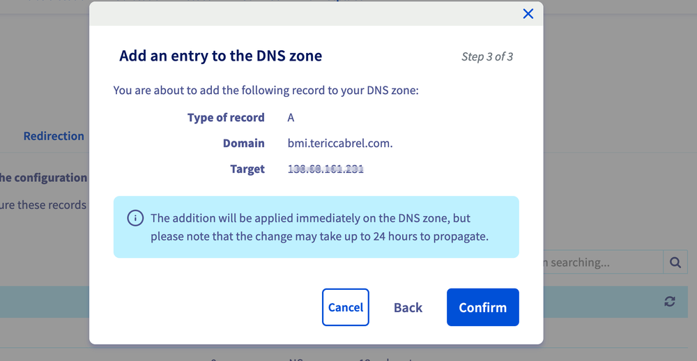
Task: Click the 'Type of record' label
Action: tap(226, 118)
